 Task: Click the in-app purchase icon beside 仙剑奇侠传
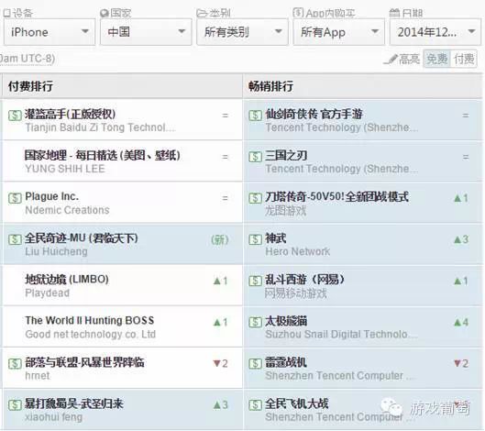tap(255, 116)
